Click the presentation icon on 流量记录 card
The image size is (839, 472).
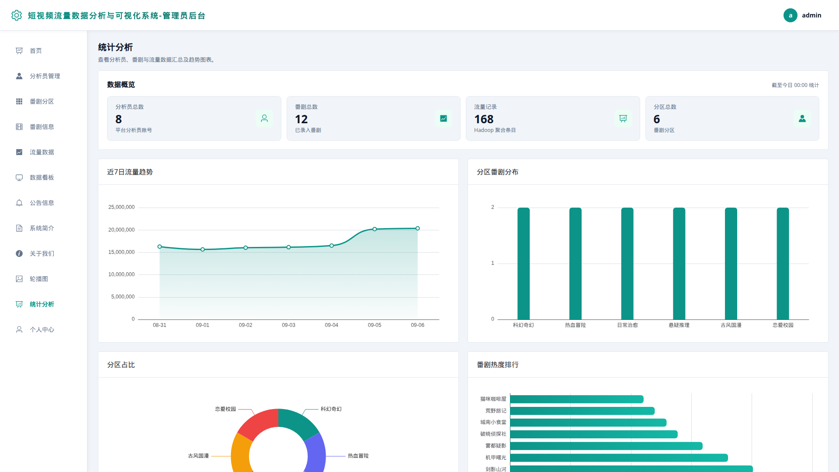(x=623, y=118)
